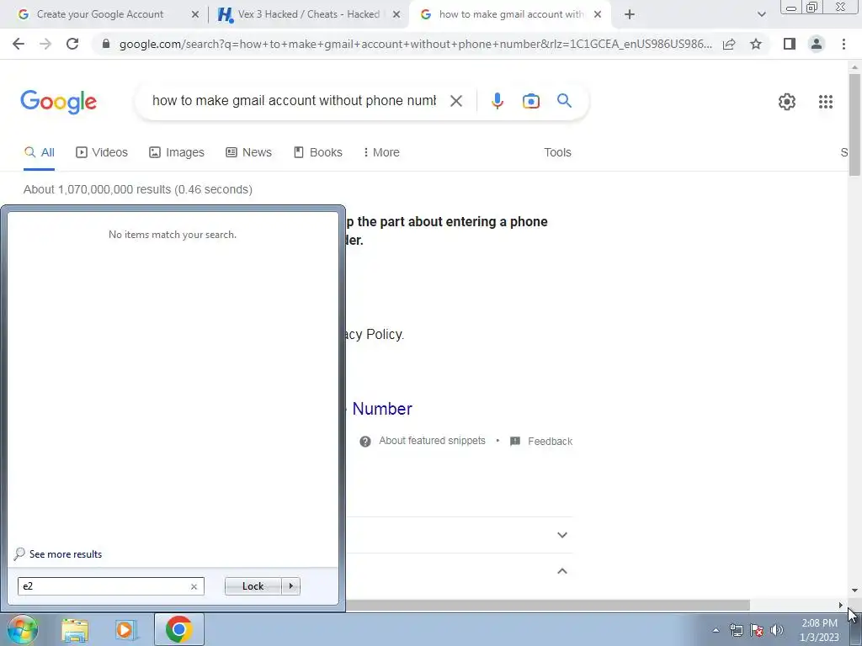Show hidden tray icons
Screen dimensions: 862x646
[716, 630]
